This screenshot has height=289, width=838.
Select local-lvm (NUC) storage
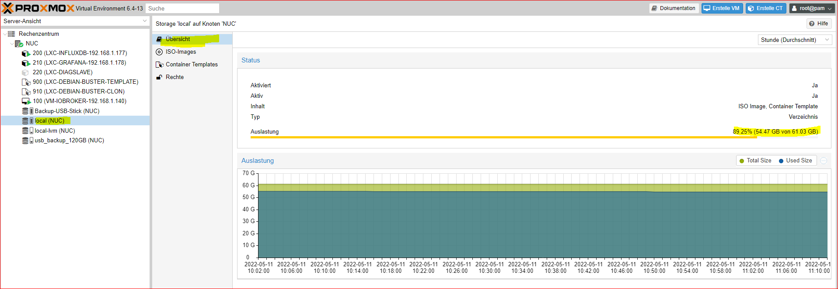pyautogui.click(x=55, y=131)
